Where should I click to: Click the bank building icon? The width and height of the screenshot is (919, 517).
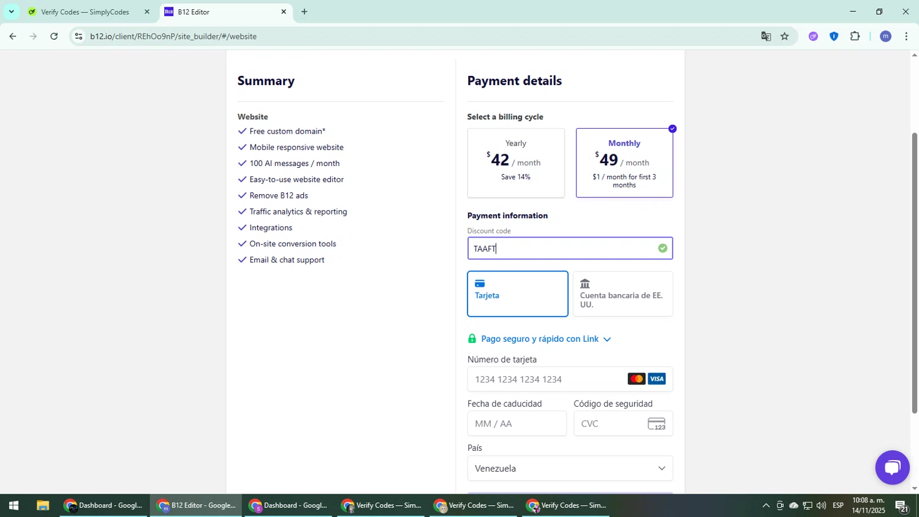(x=585, y=284)
